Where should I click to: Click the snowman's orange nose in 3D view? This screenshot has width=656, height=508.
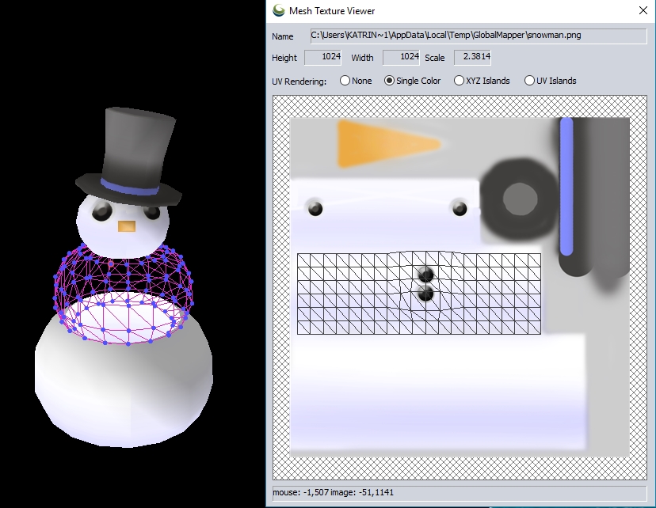coord(126,226)
